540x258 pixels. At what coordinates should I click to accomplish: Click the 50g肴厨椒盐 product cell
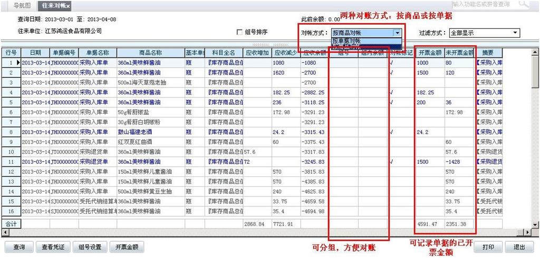click(x=150, y=113)
